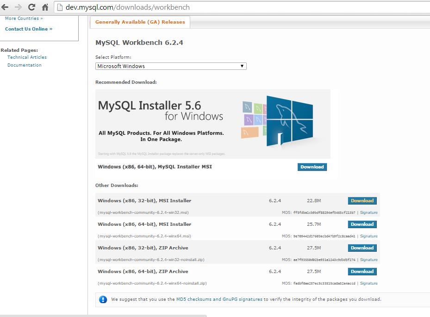Select filename mysql-workbench-community-6.2.4-win32-noinstall.zip
This screenshot has width=430, height=317.
(151, 260)
